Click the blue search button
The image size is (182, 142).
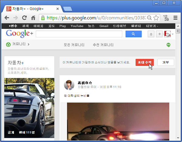133,34
